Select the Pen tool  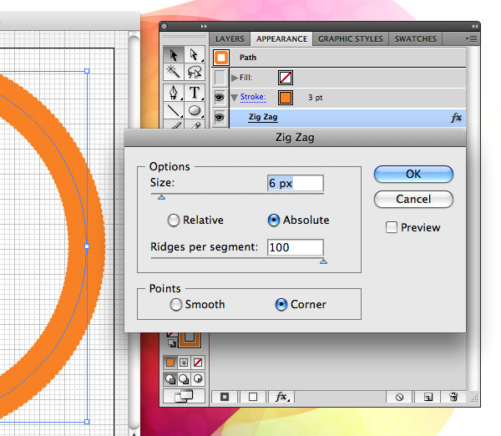point(174,93)
